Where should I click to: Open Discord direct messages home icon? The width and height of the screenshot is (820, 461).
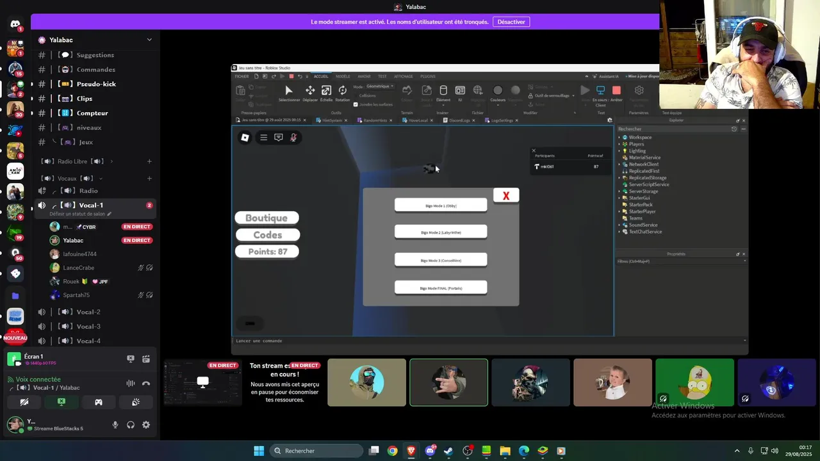pos(15,24)
